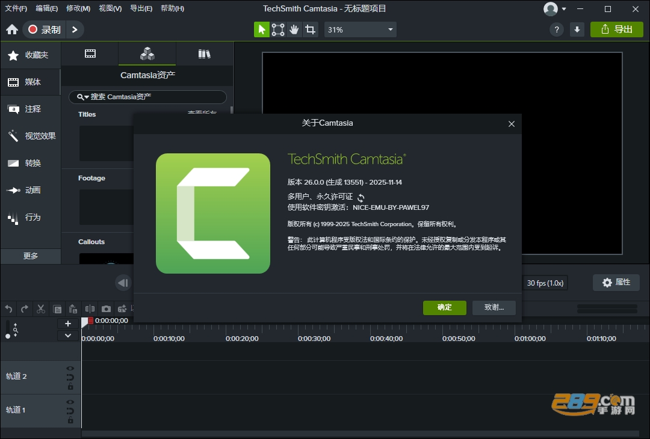Open the help question mark icon
The image size is (650, 439).
pyautogui.click(x=557, y=29)
